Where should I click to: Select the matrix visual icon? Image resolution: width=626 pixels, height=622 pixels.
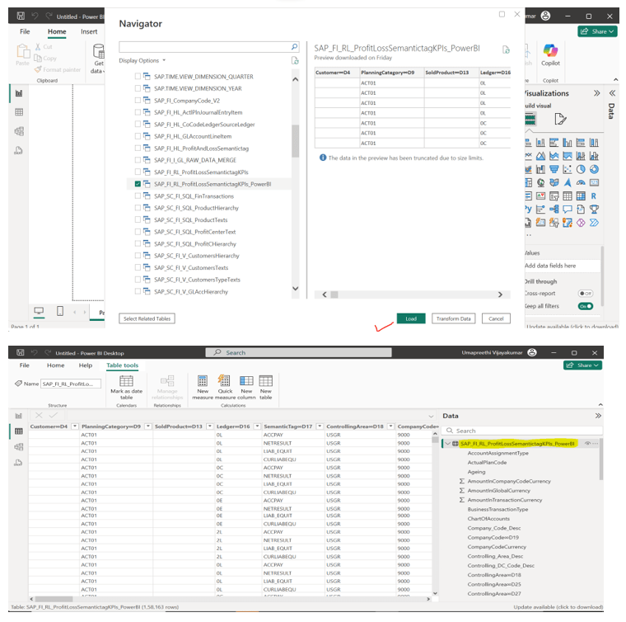tap(581, 196)
